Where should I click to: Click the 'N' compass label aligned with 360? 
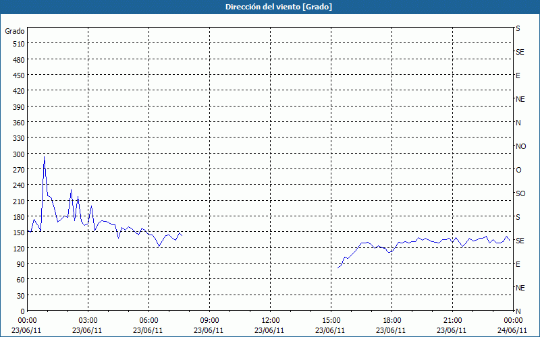518,123
